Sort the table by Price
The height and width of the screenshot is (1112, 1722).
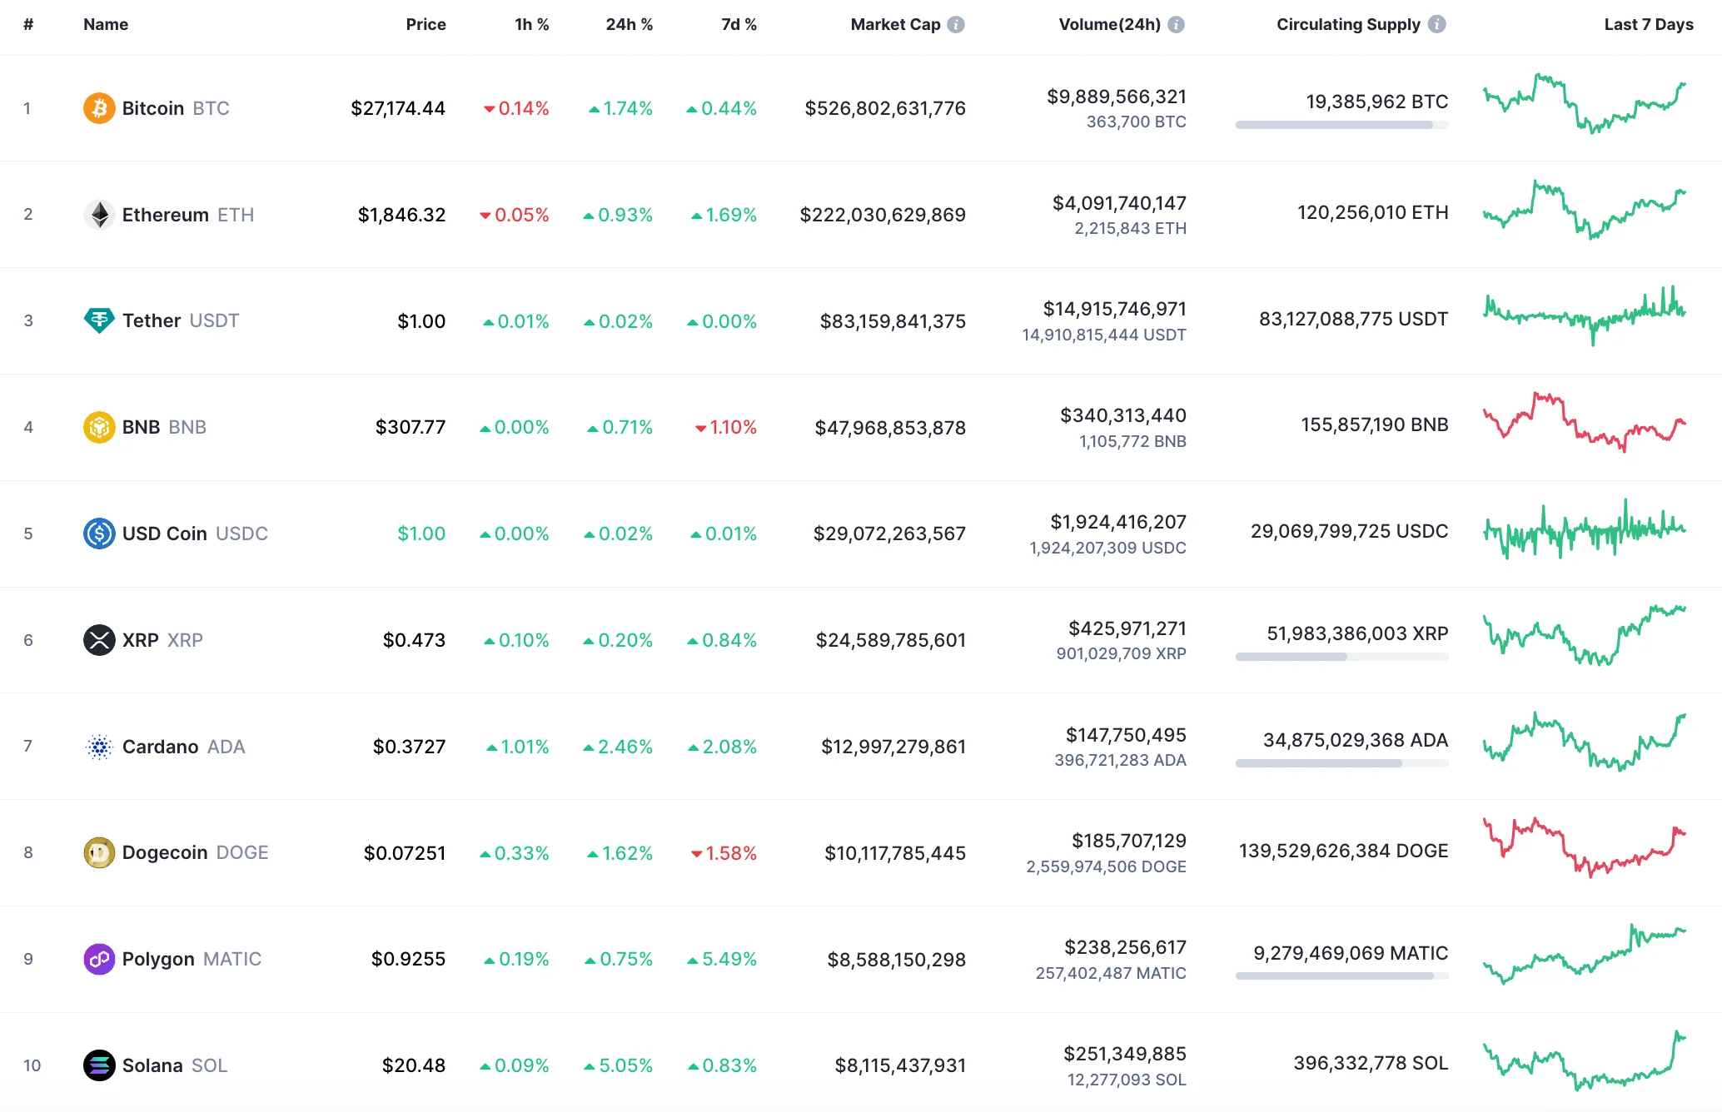[426, 24]
